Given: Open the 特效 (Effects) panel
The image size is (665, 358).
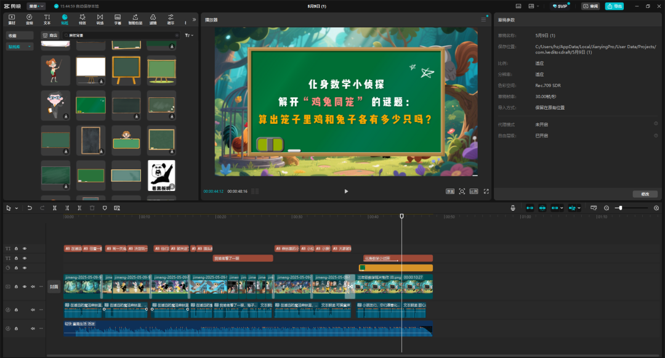Looking at the screenshot, I should (82, 18).
